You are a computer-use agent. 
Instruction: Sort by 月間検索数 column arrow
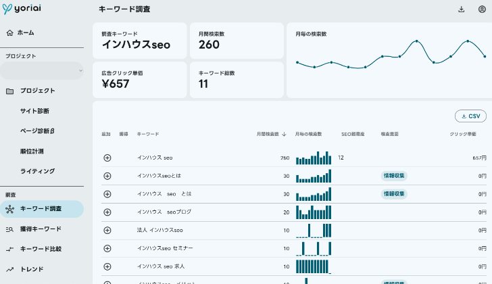tap(284, 134)
